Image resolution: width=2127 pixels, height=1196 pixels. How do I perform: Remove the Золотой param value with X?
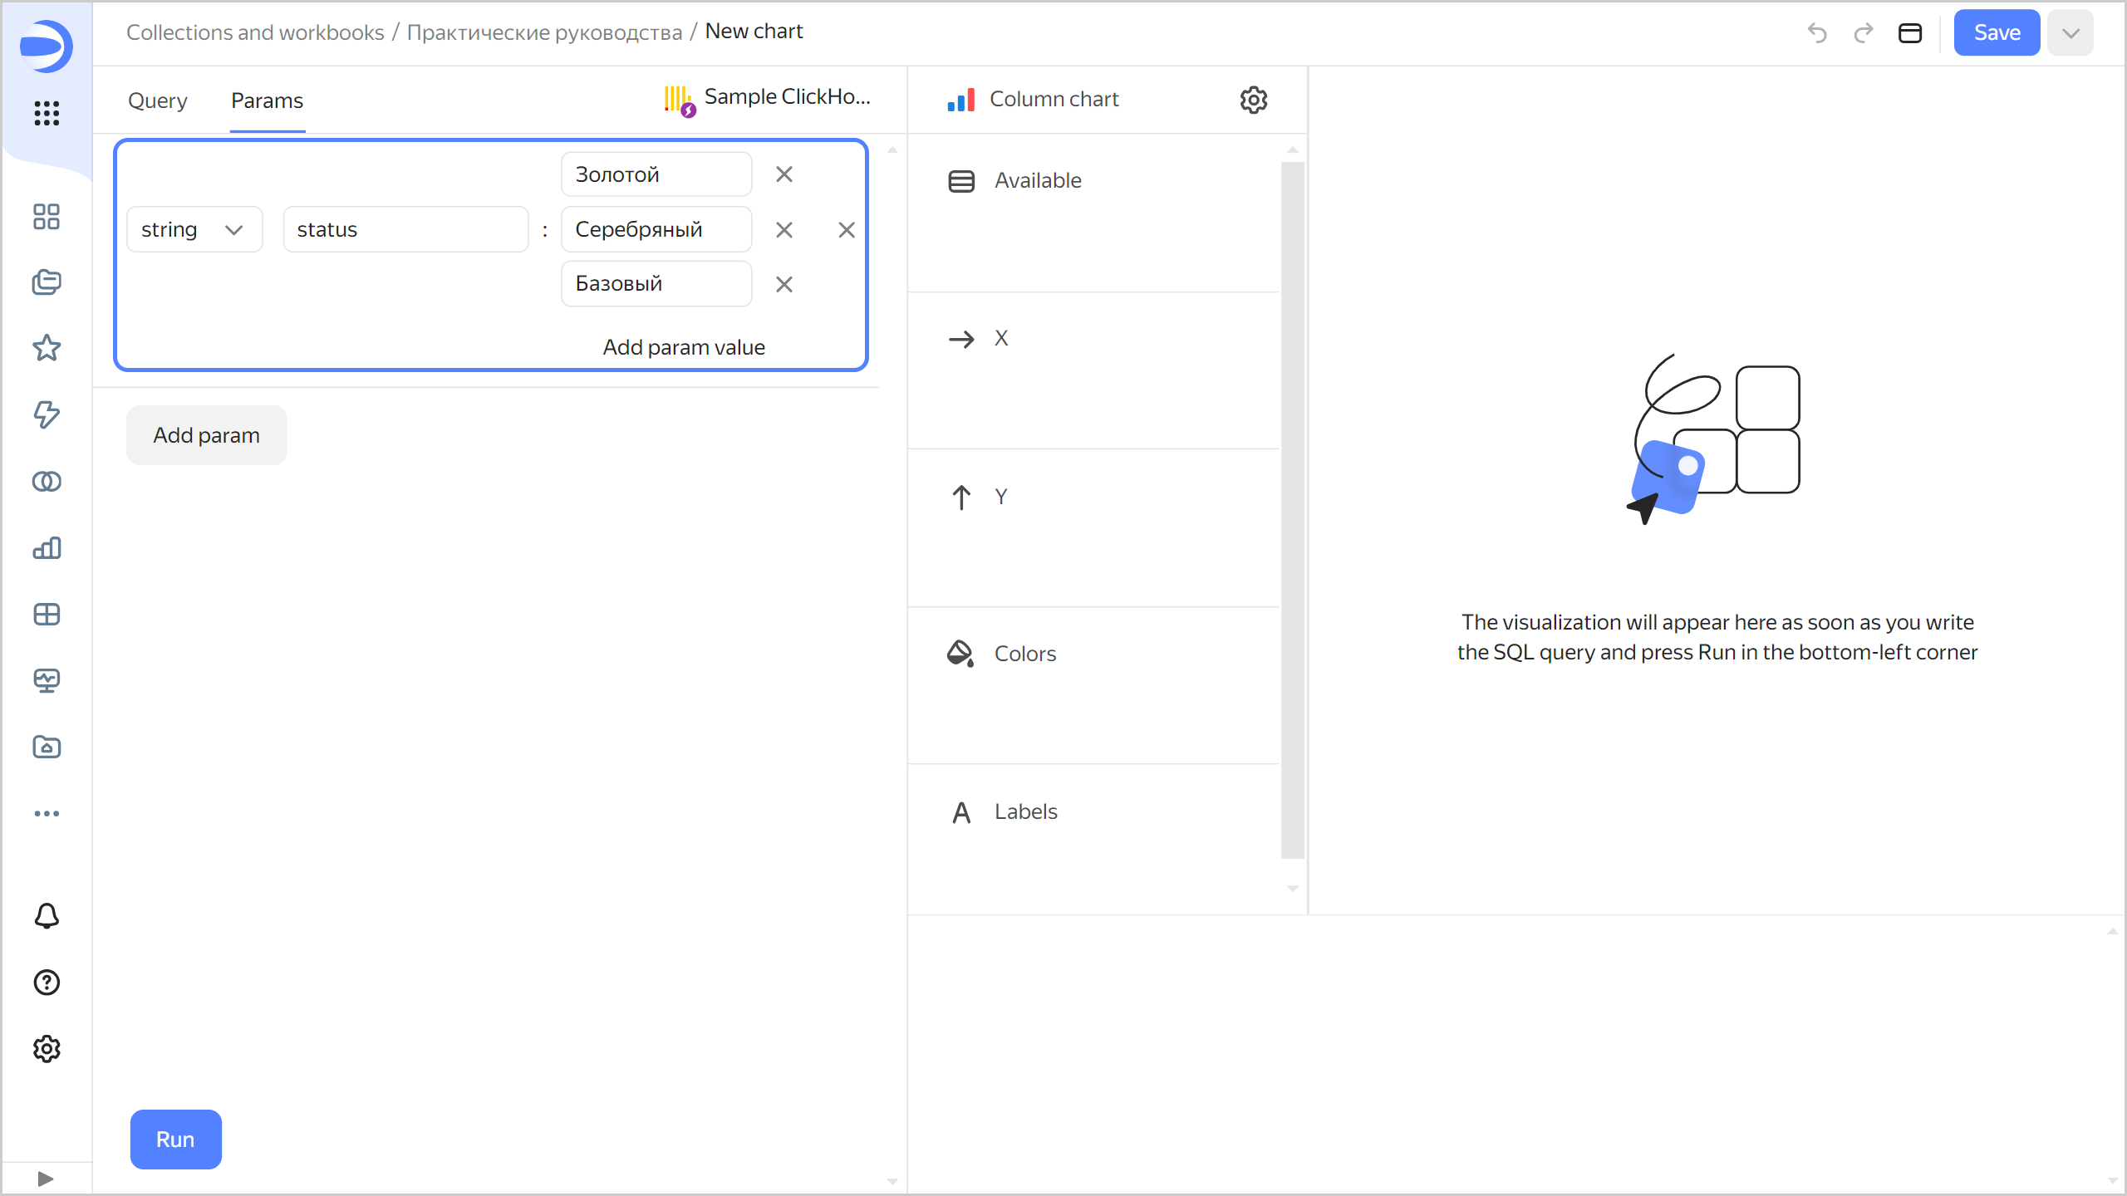pos(783,174)
